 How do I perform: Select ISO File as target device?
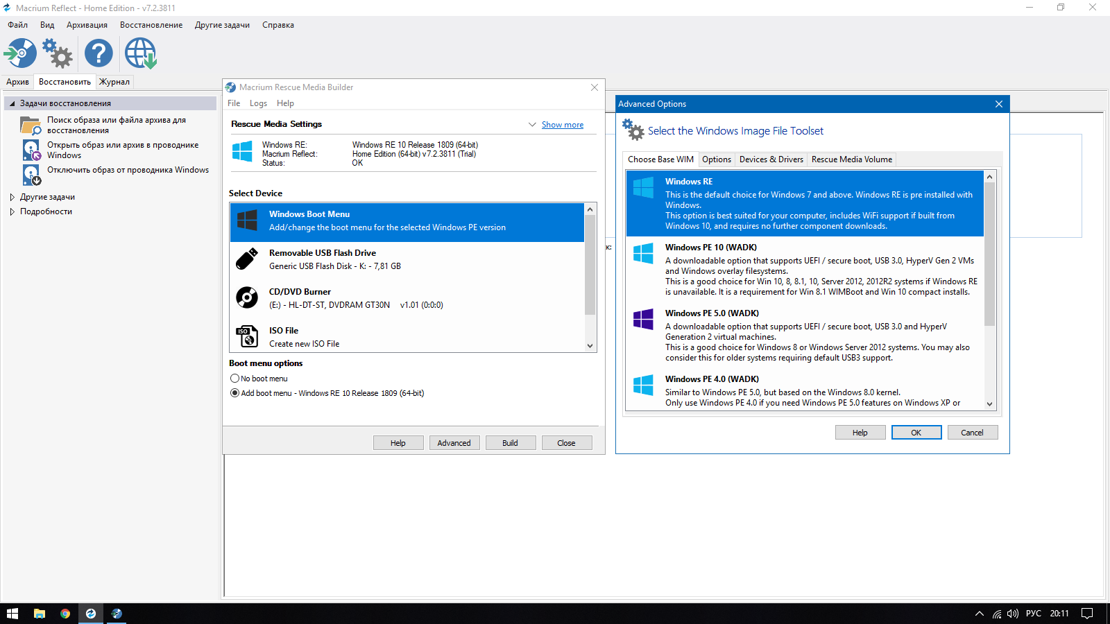[407, 337]
